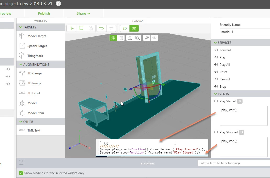
Task: Select the Model Target widget icon
Action: click(22, 36)
